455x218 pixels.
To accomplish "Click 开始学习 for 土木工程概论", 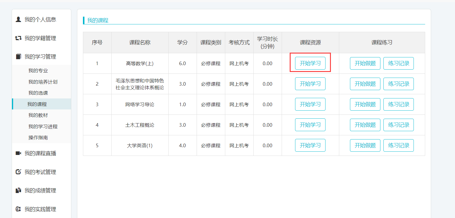I will (310, 125).
